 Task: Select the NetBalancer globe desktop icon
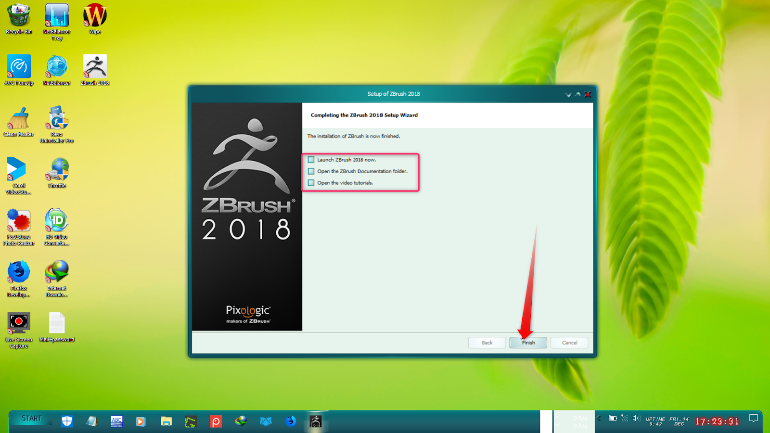57,70
